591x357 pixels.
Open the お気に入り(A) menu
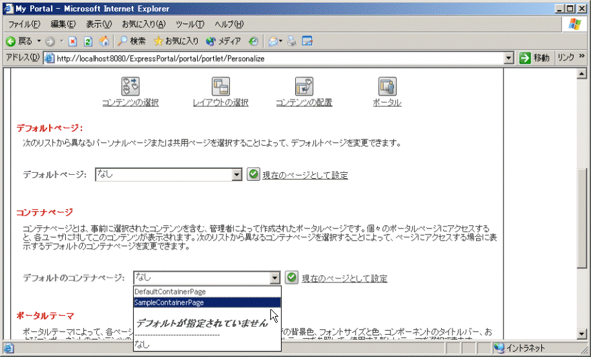click(x=144, y=24)
